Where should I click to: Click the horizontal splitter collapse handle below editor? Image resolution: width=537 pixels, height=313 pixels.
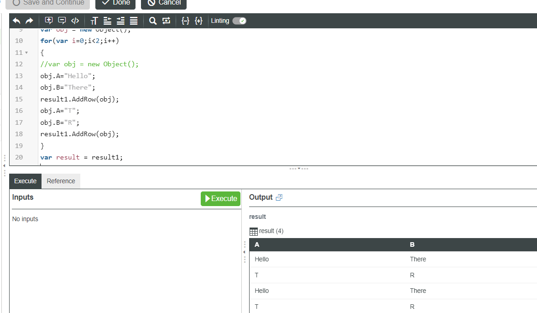click(299, 169)
